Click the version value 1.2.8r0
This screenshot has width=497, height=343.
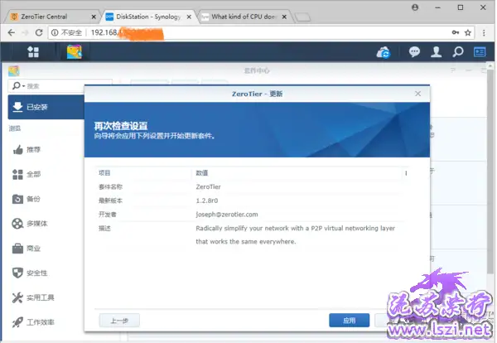click(206, 200)
